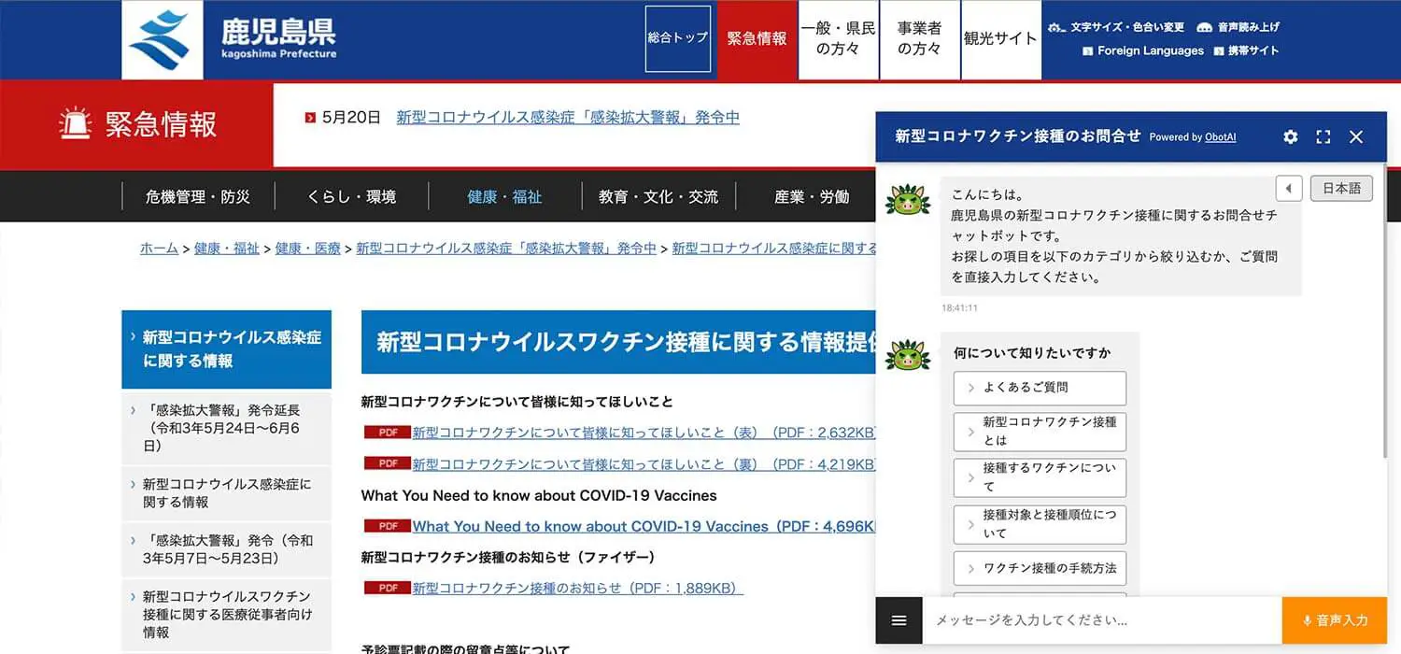The image size is (1401, 654).
Task: Expand the chatbot to fullscreen
Action: pyautogui.click(x=1323, y=136)
